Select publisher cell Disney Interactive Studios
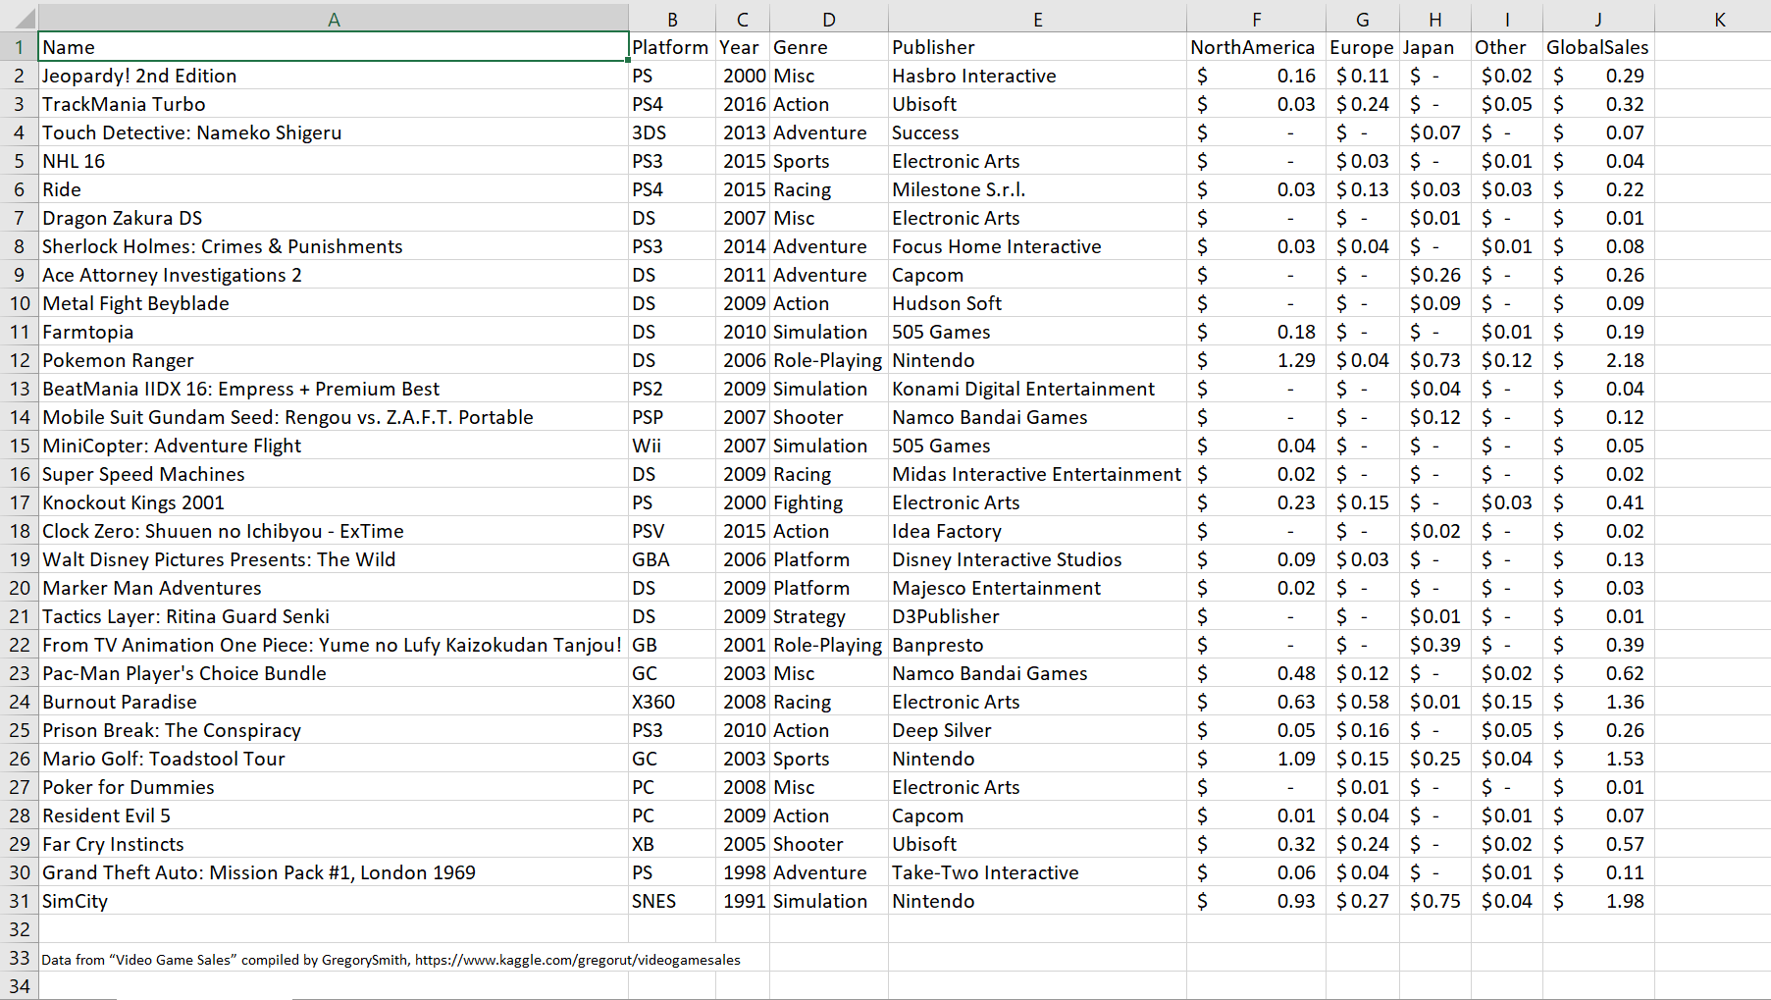Image resolution: width=1771 pixels, height=1000 pixels. click(1037, 559)
